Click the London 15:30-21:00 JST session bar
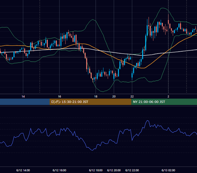The height and width of the screenshot is (173, 197). (x=90, y=102)
